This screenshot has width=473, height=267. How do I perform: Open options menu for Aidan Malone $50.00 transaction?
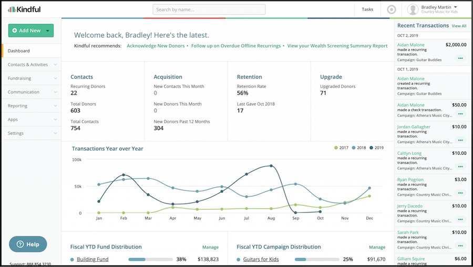point(460,114)
